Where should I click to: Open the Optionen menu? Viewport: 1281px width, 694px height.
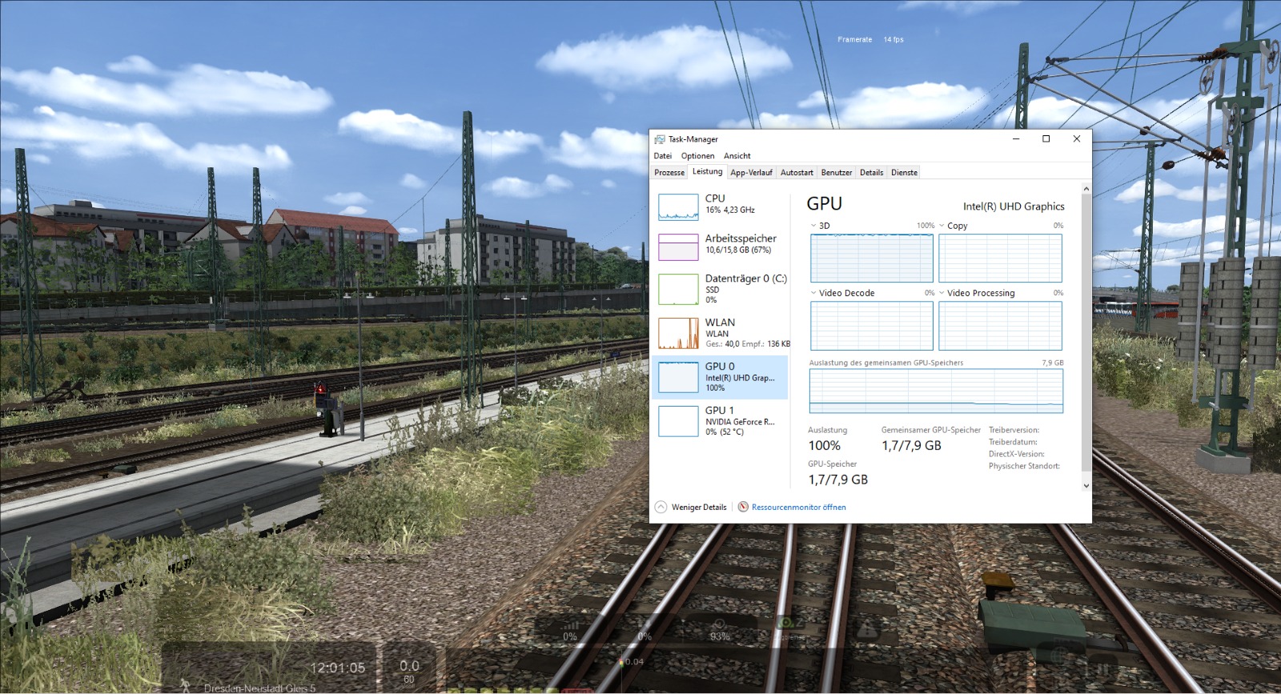pos(697,156)
